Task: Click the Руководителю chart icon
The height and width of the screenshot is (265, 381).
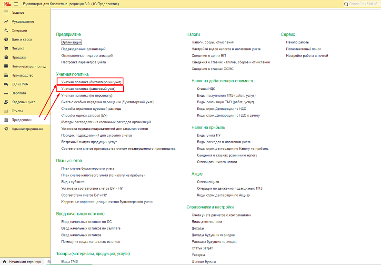Action: tap(6, 21)
